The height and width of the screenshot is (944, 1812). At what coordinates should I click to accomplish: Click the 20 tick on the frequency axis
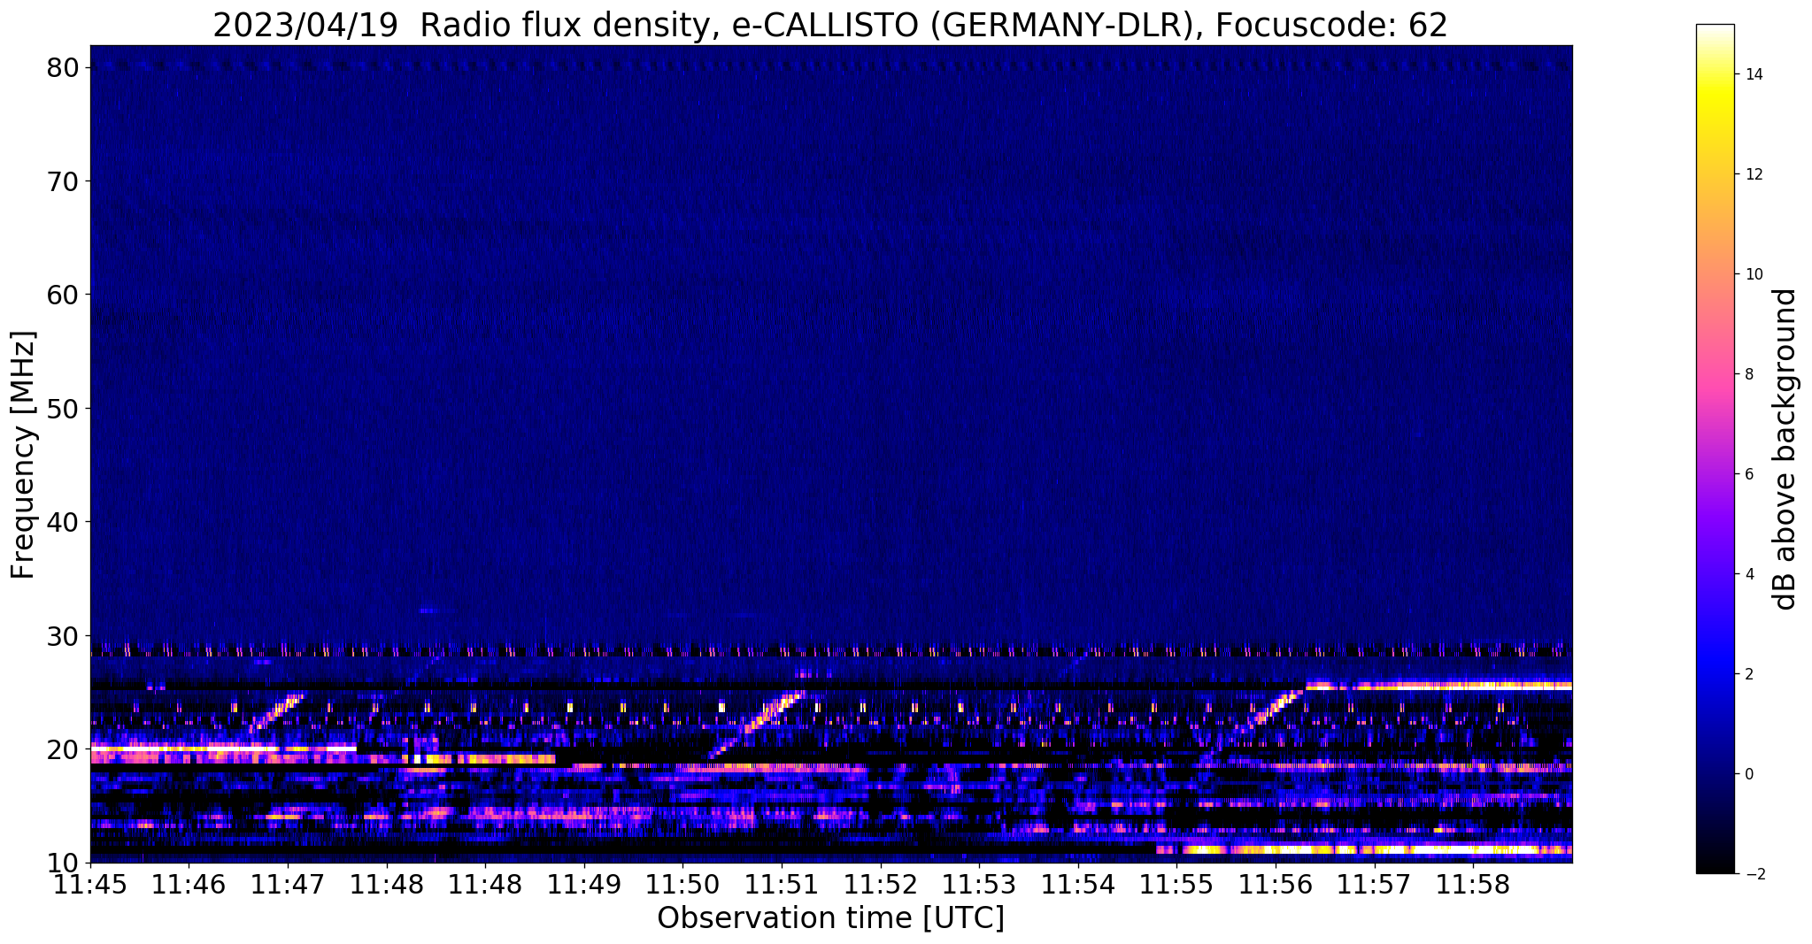coord(65,749)
